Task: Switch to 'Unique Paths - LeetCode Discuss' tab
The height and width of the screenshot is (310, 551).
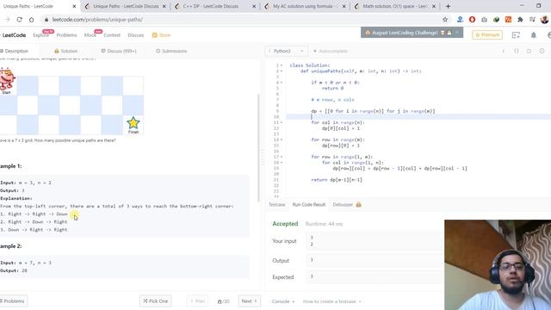Action: [x=126, y=6]
